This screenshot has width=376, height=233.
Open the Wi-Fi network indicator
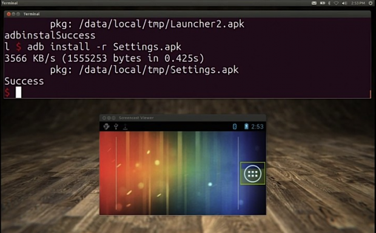click(337, 3)
